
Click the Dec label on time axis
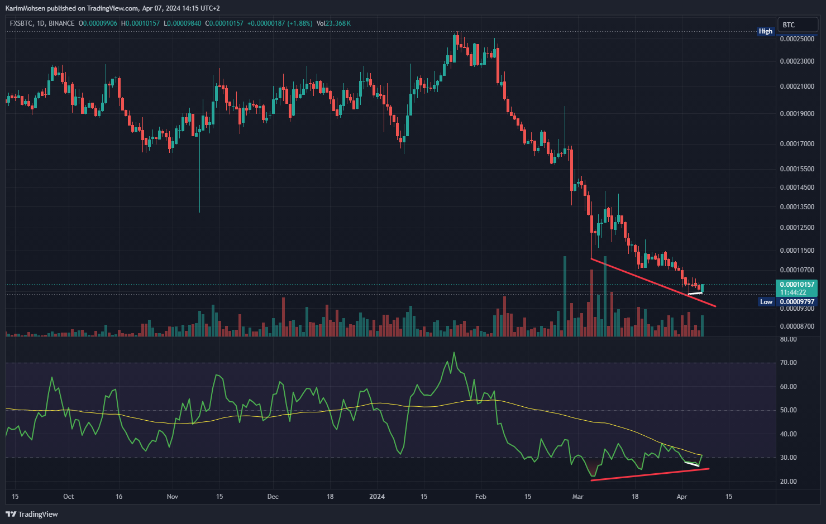click(273, 497)
